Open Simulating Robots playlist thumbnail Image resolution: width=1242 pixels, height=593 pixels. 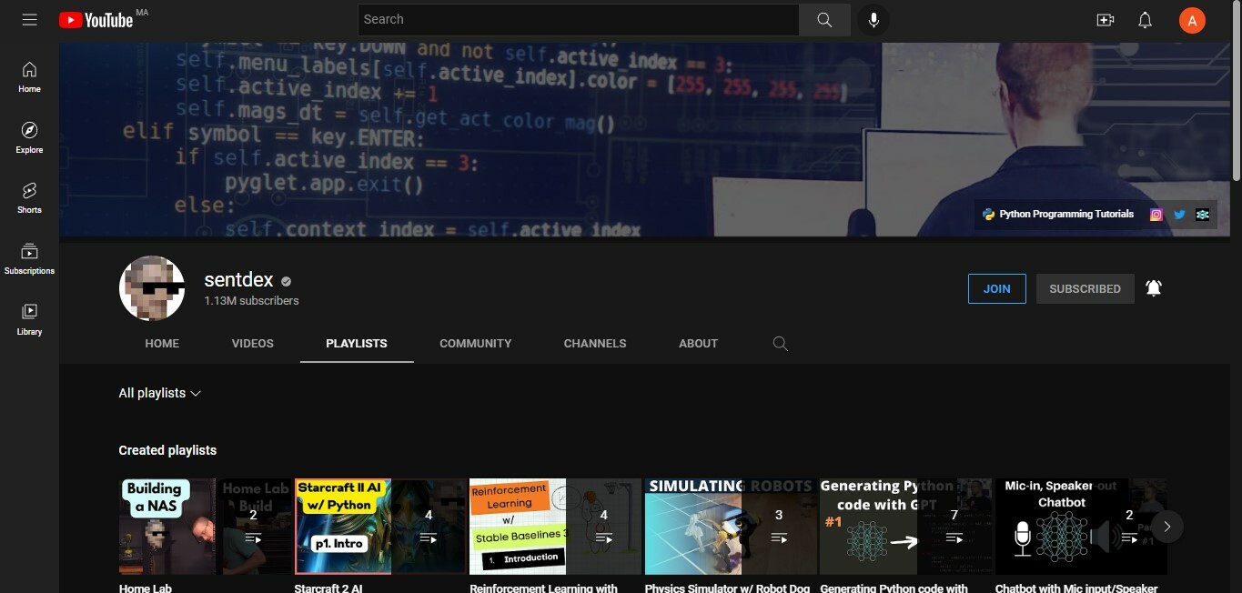[731, 527]
